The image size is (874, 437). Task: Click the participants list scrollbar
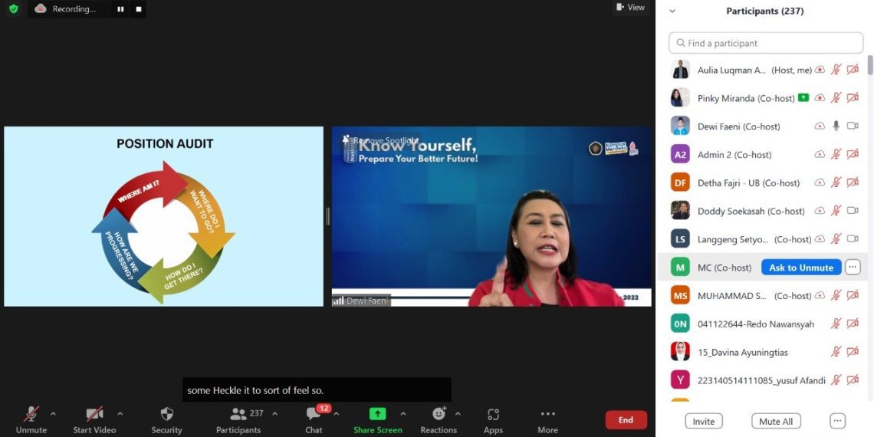[870, 64]
